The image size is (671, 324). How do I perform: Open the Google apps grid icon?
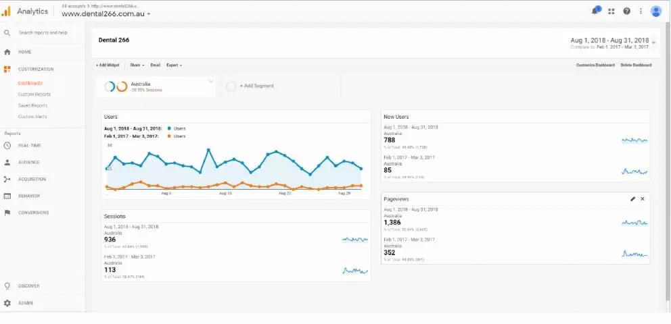pyautogui.click(x=611, y=11)
